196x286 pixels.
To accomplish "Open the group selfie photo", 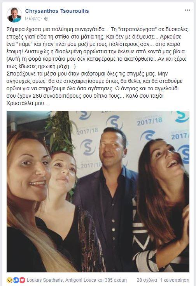I will click(98, 191).
